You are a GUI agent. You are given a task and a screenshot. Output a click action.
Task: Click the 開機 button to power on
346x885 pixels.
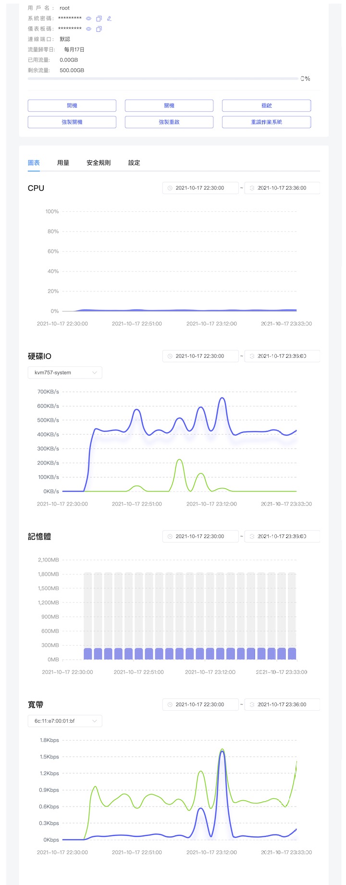click(x=72, y=105)
